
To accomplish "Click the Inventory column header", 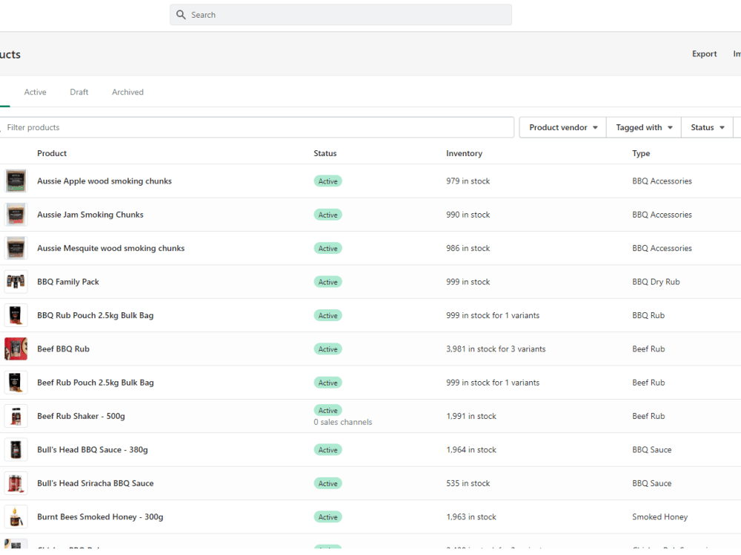I will [464, 153].
